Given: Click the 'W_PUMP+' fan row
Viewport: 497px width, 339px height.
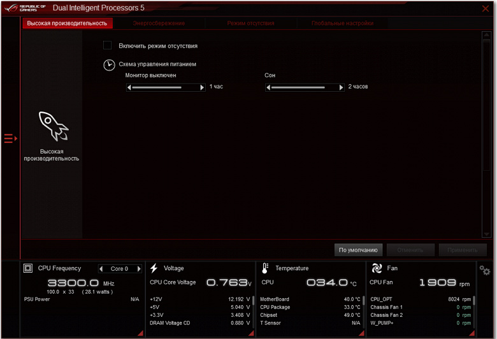Looking at the screenshot, I should click(x=421, y=323).
